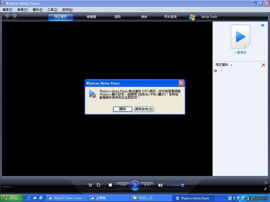Image resolution: width=270 pixels, height=202 pixels.
Task: Click the Stop button
Action: 110,185
